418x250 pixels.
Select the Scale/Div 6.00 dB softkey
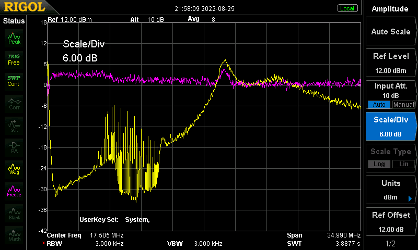[x=390, y=127]
